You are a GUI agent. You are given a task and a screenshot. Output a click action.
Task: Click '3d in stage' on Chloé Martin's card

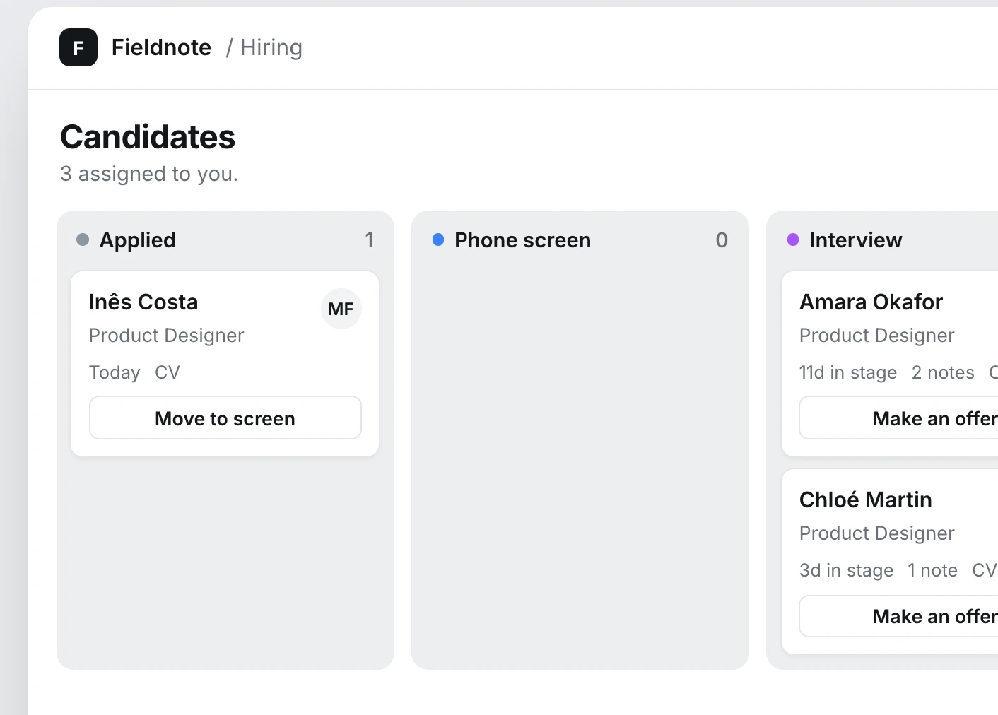point(847,570)
